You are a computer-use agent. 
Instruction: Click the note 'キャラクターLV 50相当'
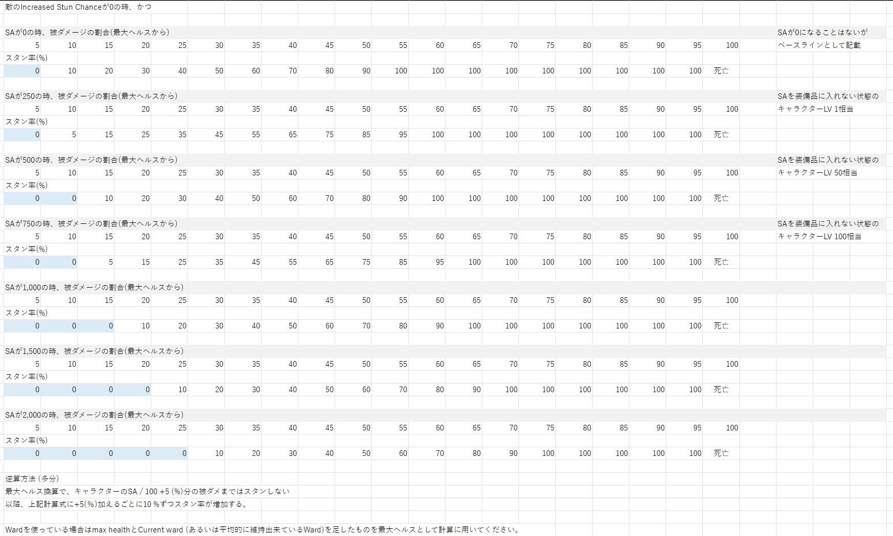coord(817,172)
